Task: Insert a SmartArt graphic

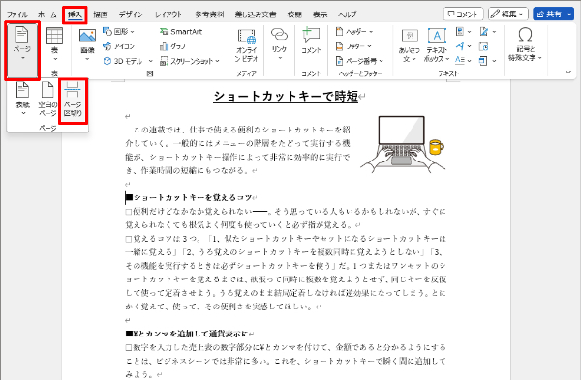Action: point(181,32)
